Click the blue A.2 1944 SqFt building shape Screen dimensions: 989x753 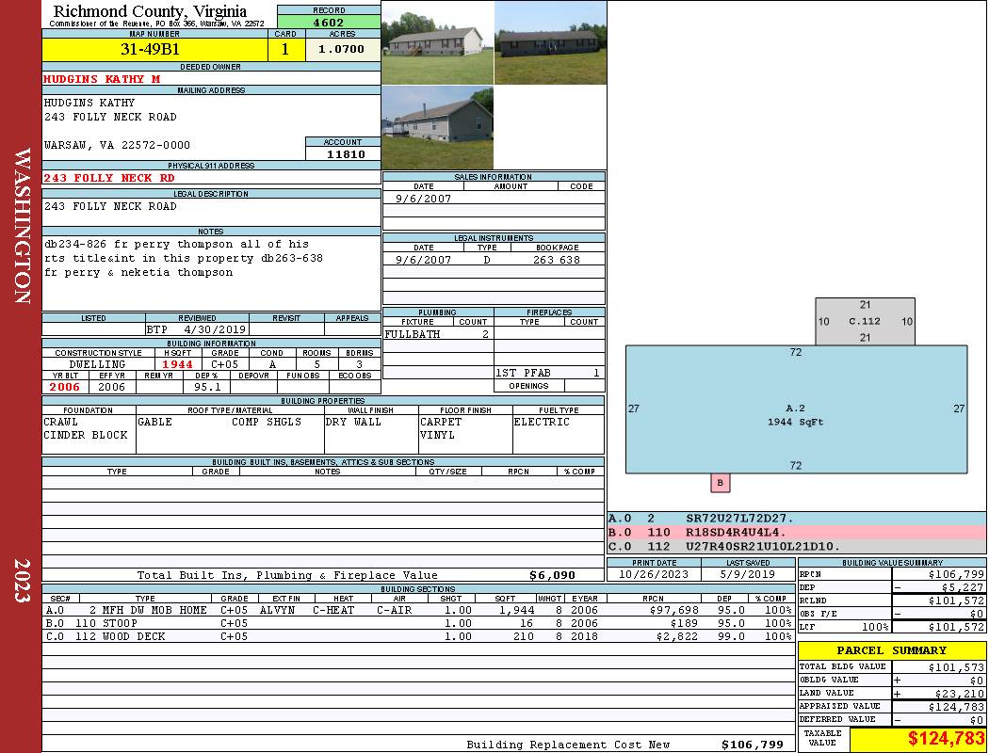(796, 414)
